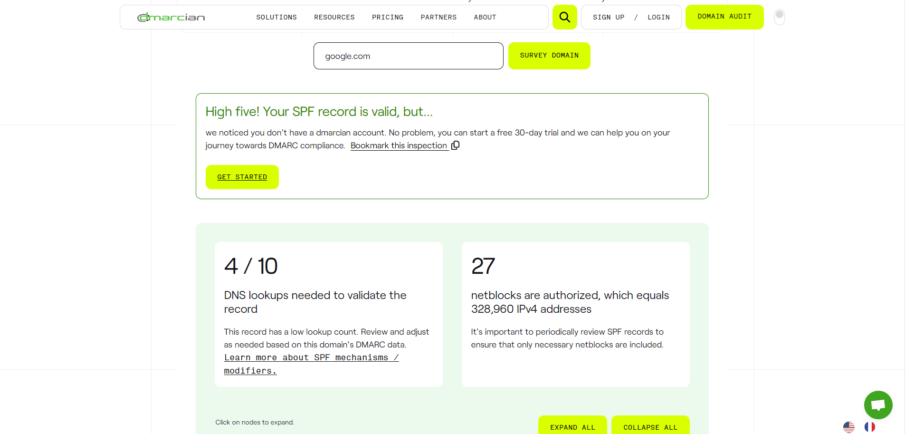Switch language using the US flag icon
Image resolution: width=905 pixels, height=434 pixels.
(x=848, y=427)
